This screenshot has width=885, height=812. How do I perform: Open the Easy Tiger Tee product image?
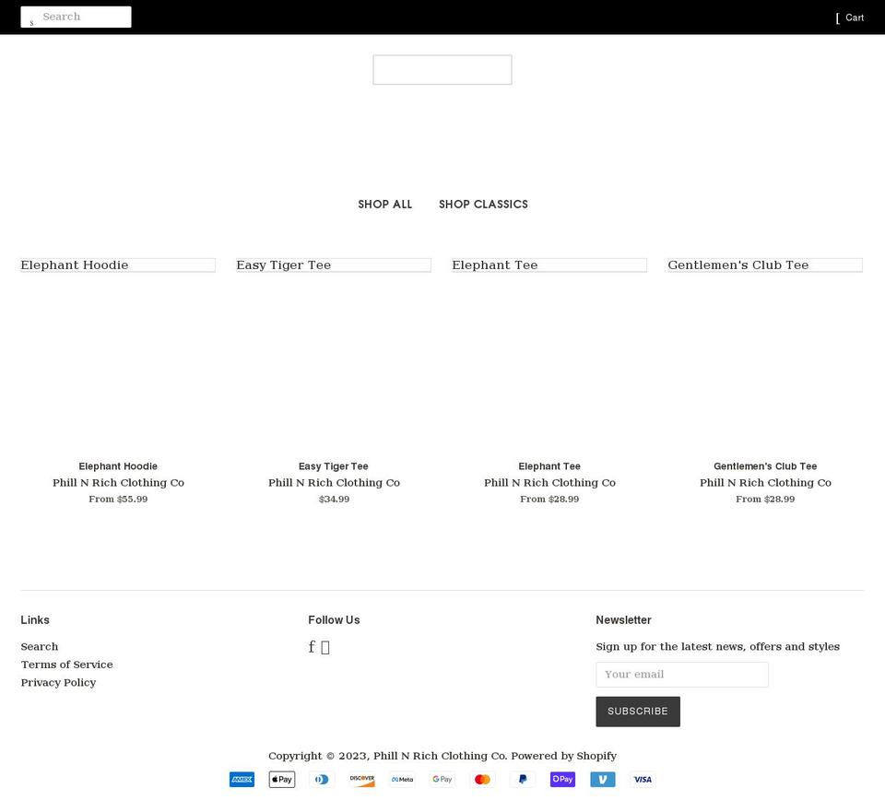[334, 265]
